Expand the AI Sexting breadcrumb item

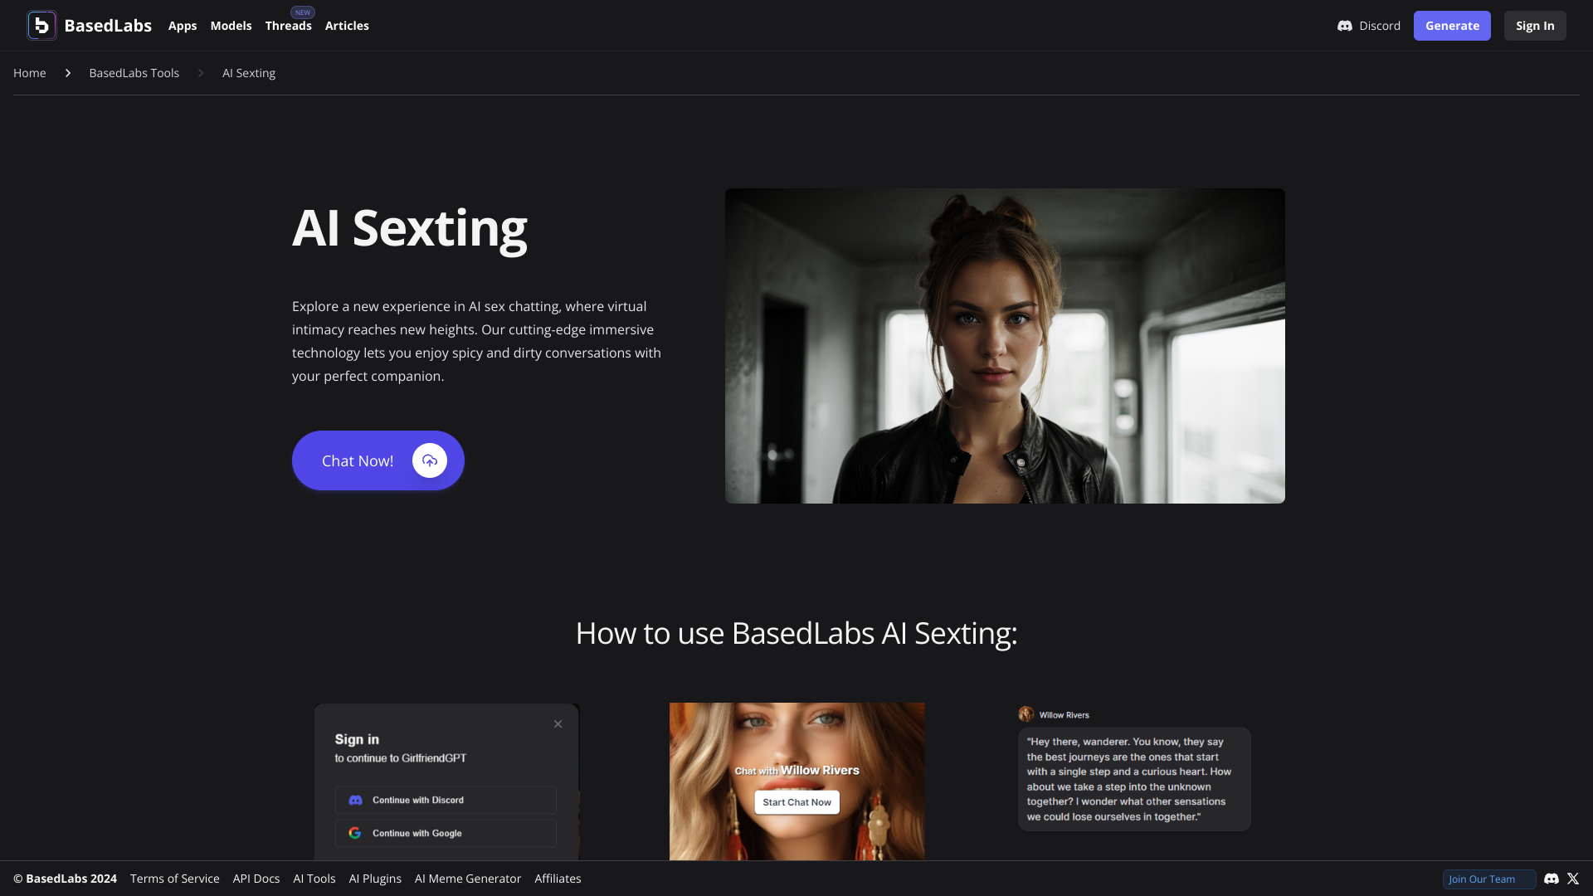click(x=248, y=73)
